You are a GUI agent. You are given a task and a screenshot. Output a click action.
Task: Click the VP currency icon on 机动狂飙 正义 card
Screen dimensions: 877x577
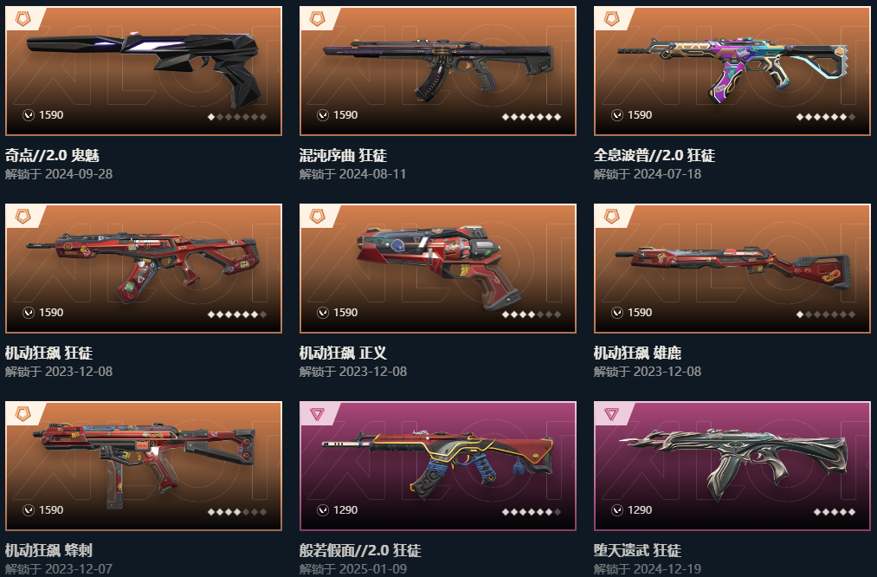tap(323, 312)
